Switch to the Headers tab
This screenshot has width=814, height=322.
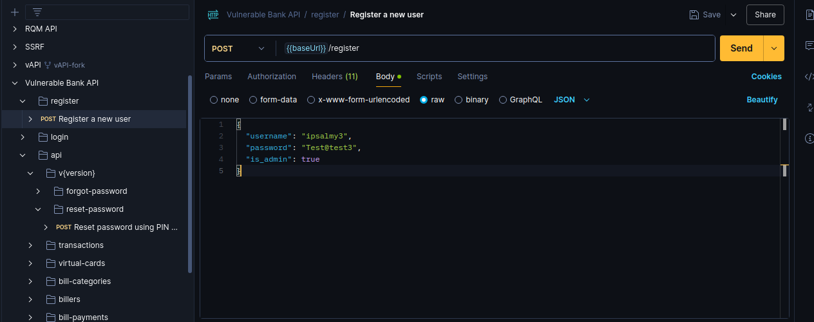click(x=334, y=77)
